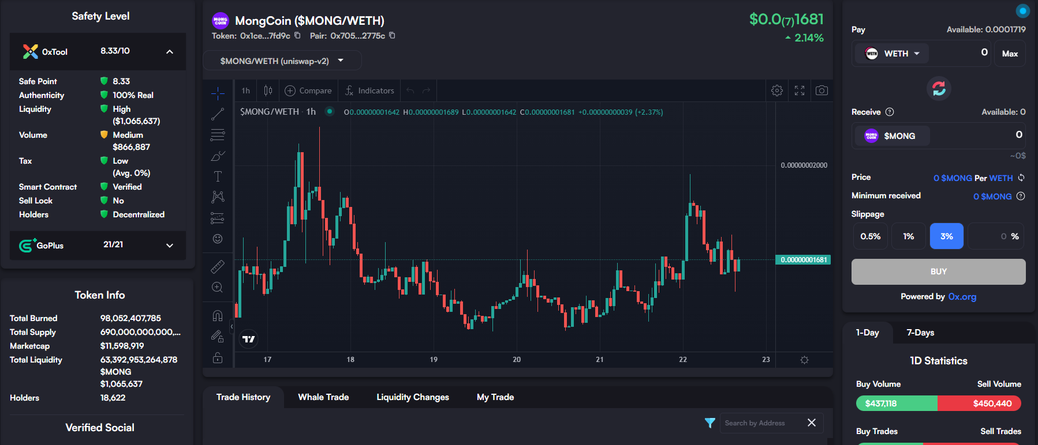Focus the custom slippage percent field
Image resolution: width=1038 pixels, height=445 pixels.
coord(996,236)
